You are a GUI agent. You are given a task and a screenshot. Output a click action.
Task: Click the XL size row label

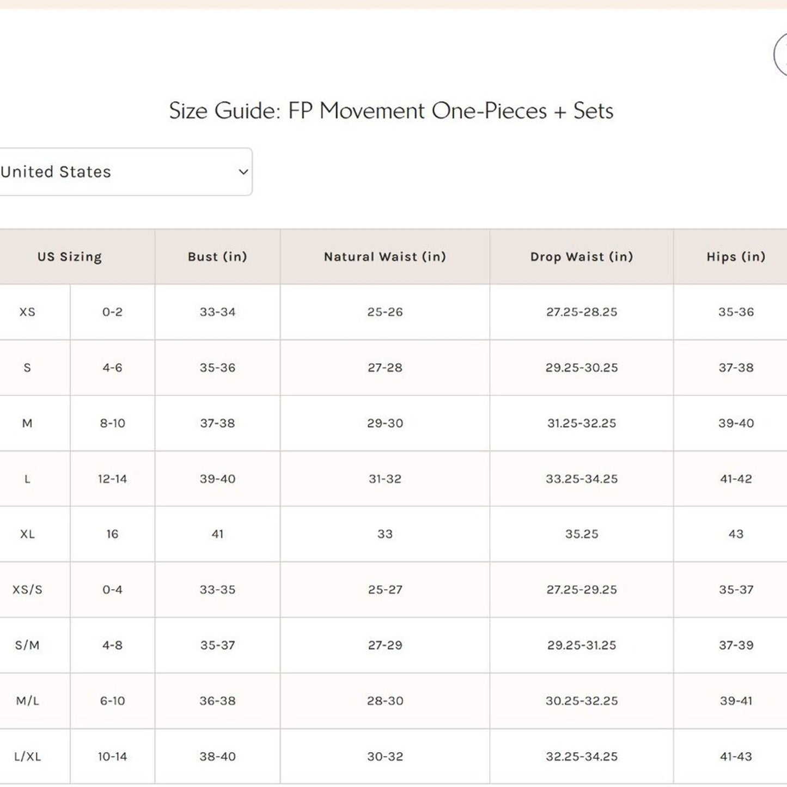(x=27, y=535)
